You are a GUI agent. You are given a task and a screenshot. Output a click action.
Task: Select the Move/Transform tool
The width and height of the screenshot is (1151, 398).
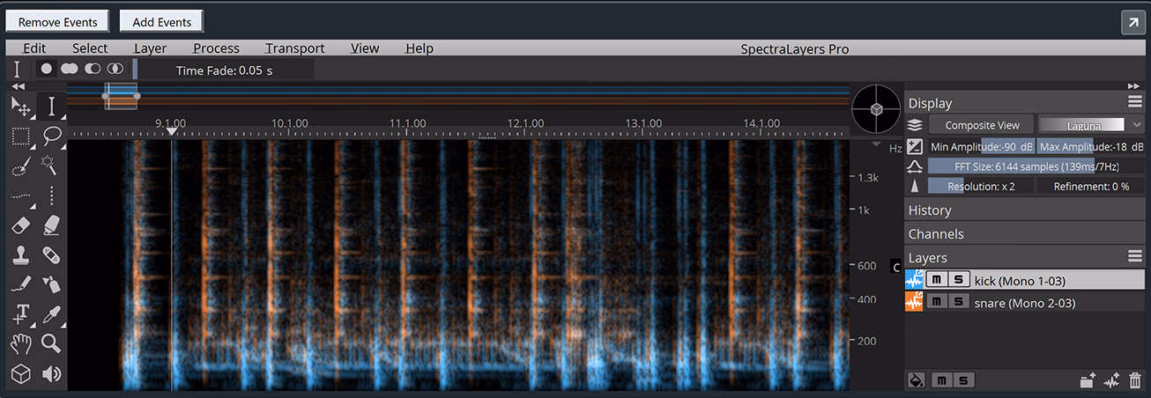click(21, 107)
